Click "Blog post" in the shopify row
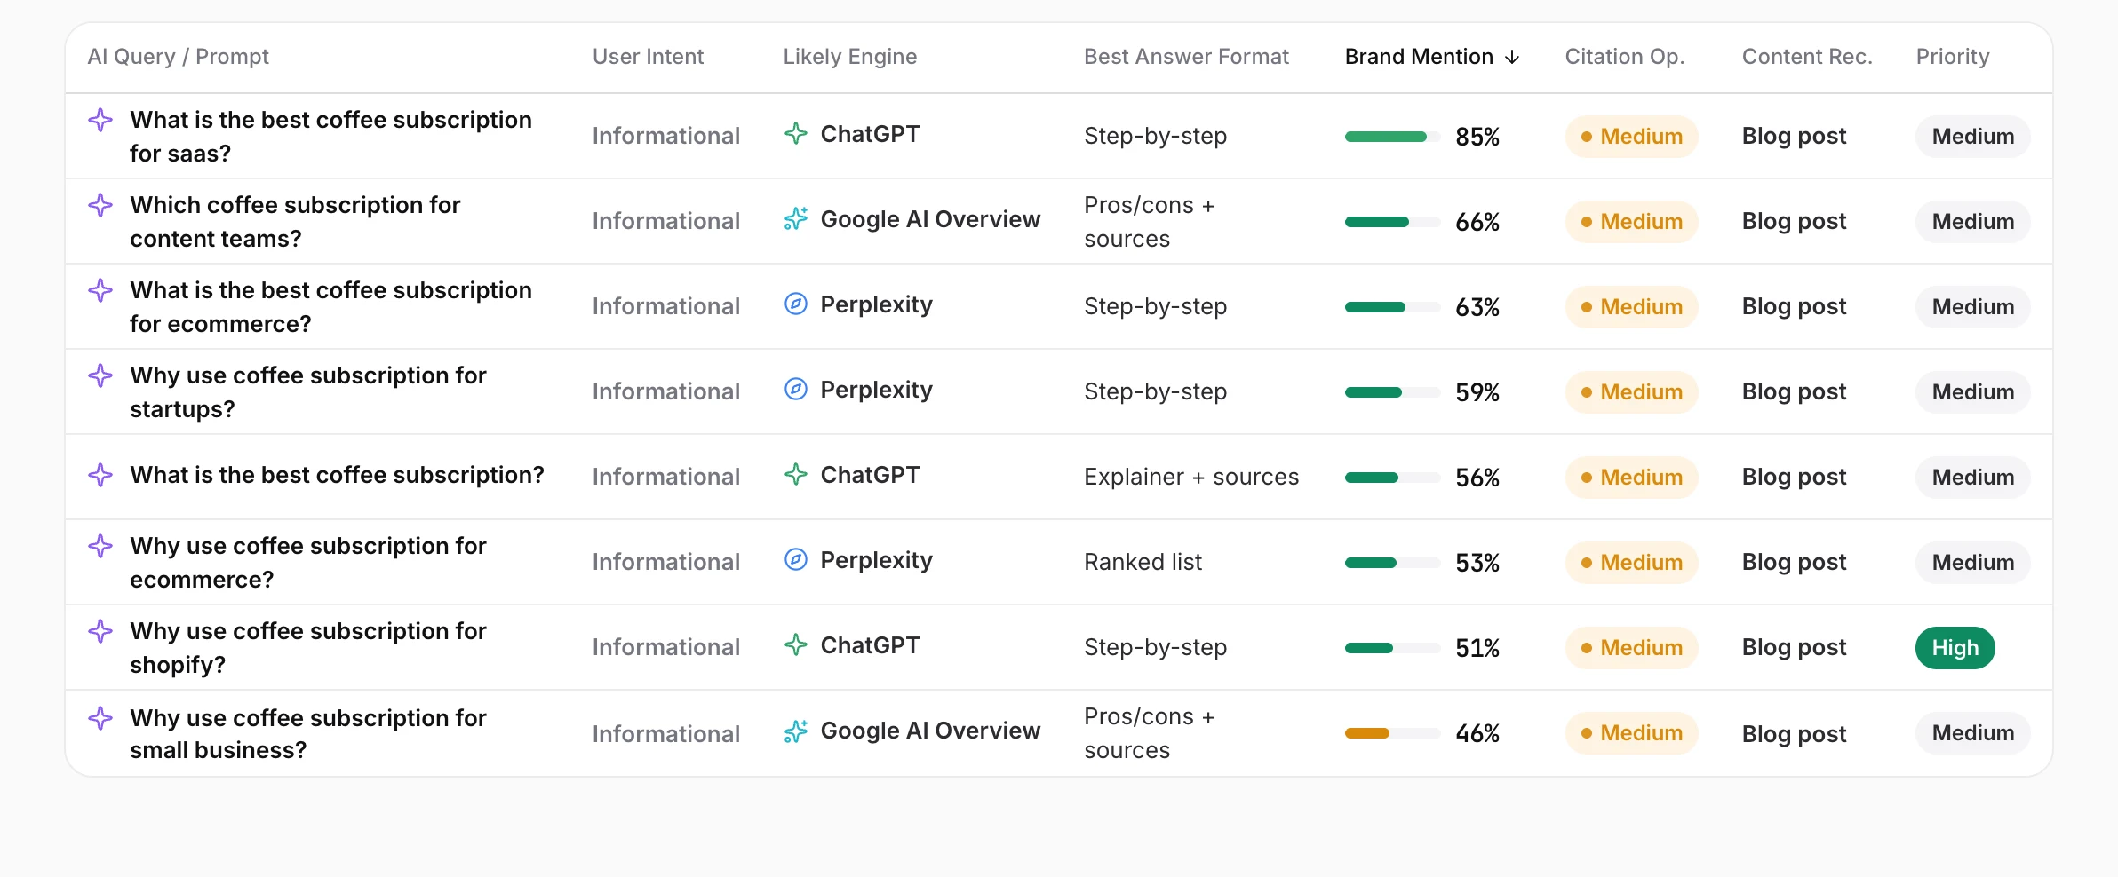Screen dimensions: 2118x877 click(1794, 648)
